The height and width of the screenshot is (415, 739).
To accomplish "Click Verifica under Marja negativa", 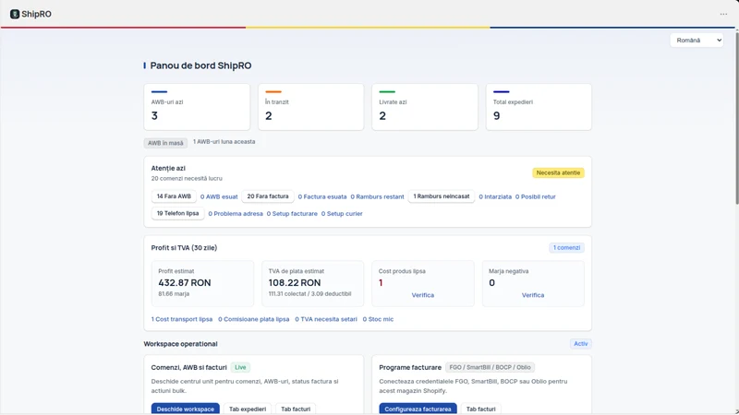I will point(533,295).
